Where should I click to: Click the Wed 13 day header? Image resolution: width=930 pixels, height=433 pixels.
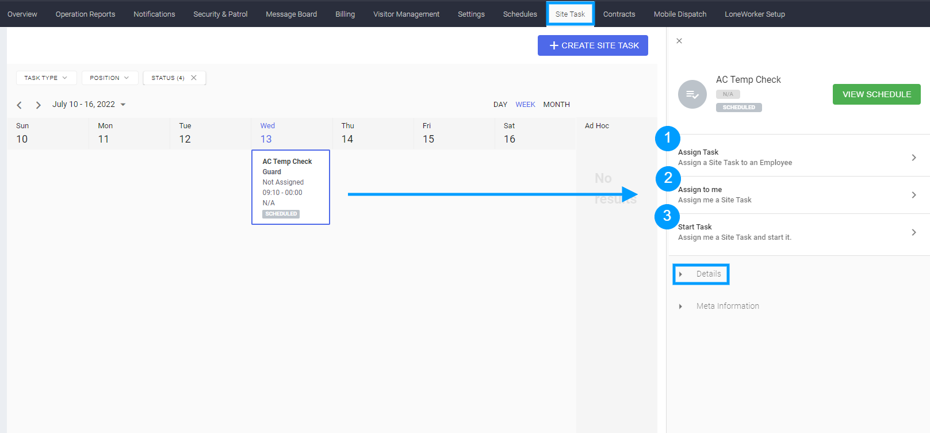click(292, 133)
